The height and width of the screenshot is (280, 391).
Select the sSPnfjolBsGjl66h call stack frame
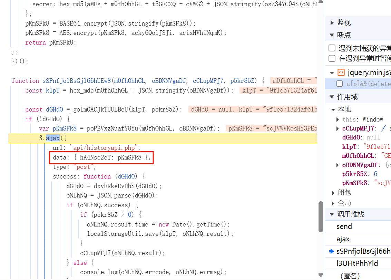coord(358,251)
